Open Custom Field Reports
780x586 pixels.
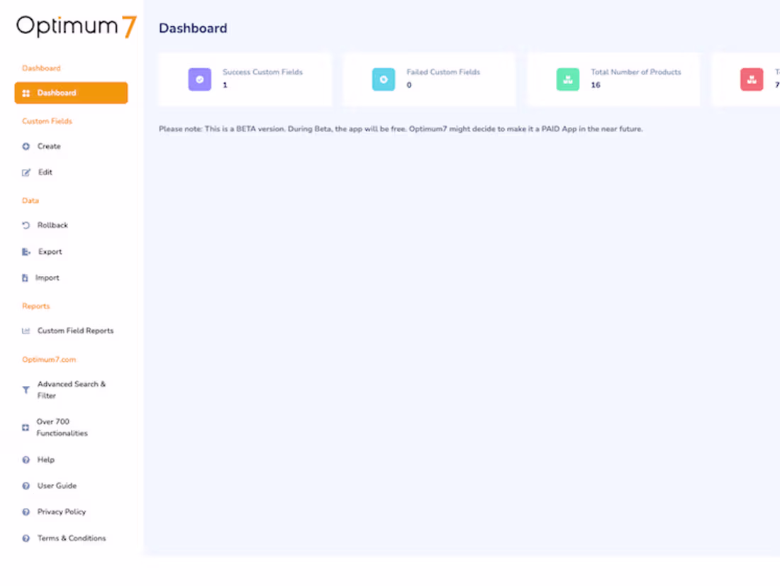point(75,331)
